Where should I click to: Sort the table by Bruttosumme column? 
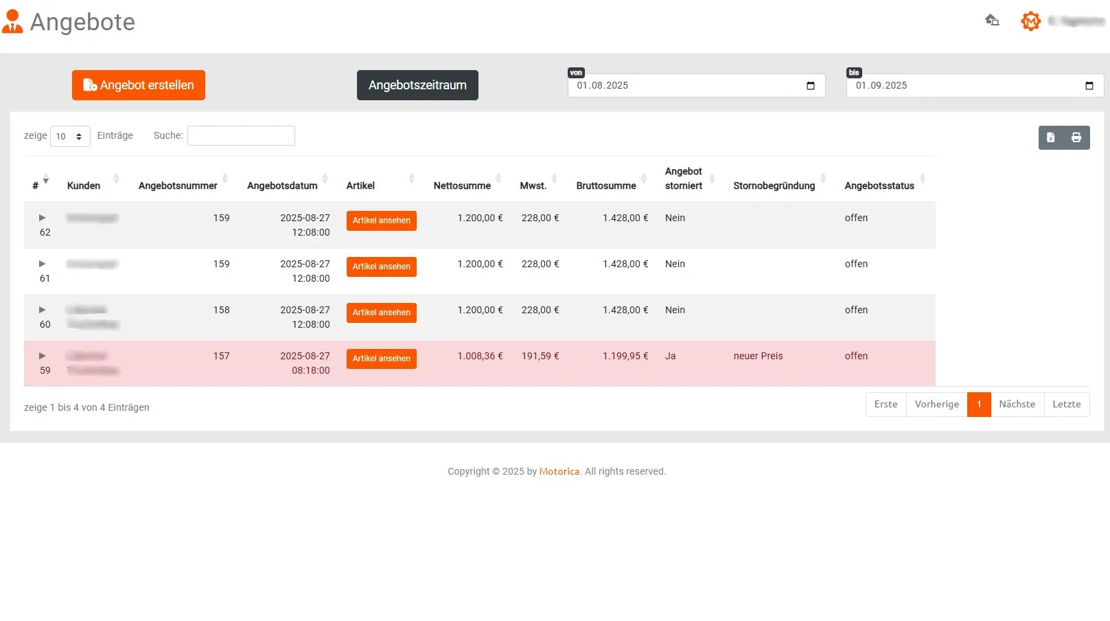tap(606, 185)
